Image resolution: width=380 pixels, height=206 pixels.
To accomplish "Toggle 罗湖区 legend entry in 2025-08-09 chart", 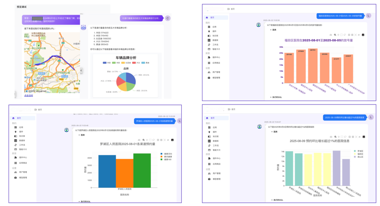I will point(359,151).
